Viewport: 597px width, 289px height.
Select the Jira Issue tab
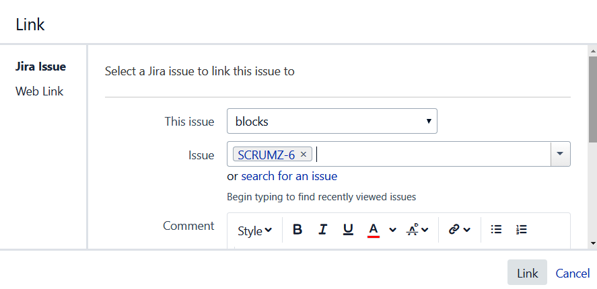(40, 67)
